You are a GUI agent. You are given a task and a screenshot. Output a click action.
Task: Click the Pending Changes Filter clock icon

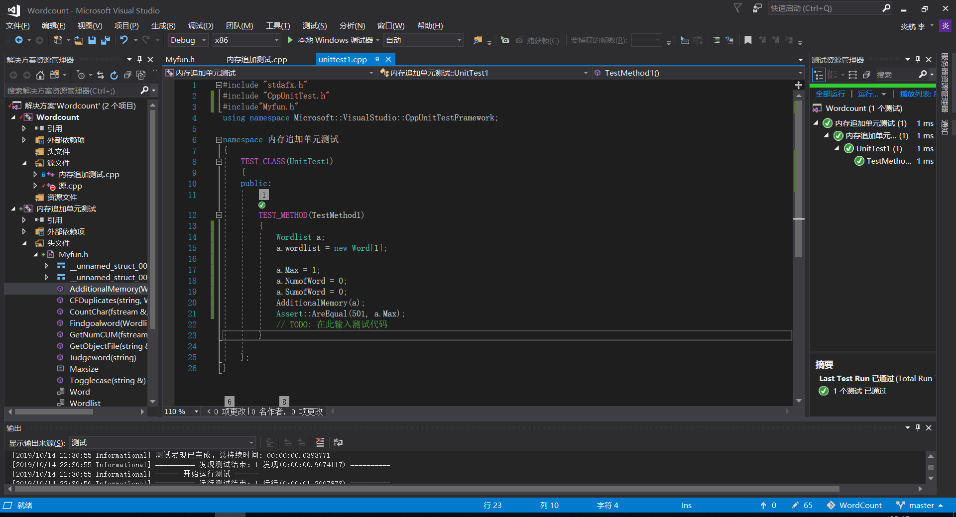point(81,75)
